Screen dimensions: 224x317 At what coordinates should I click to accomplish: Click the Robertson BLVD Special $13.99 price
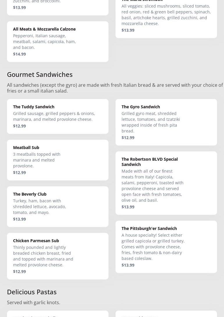tap(128, 207)
